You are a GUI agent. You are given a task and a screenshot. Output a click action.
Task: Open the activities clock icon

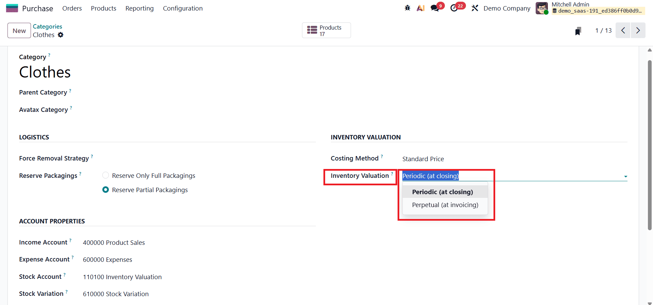tap(454, 8)
